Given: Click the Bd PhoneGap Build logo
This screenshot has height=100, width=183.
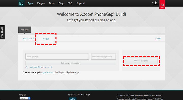Looking at the screenshot, I should [21, 3].
